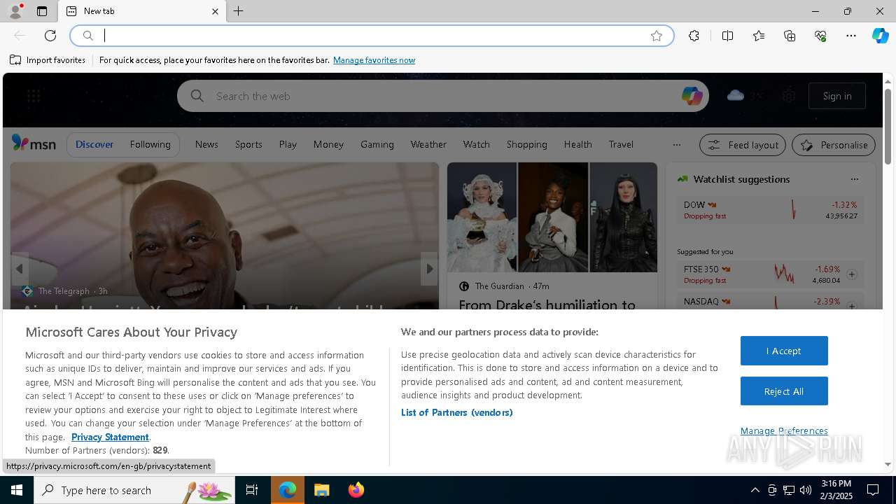Open Edge Settings and more ellipsis

(x=851, y=36)
